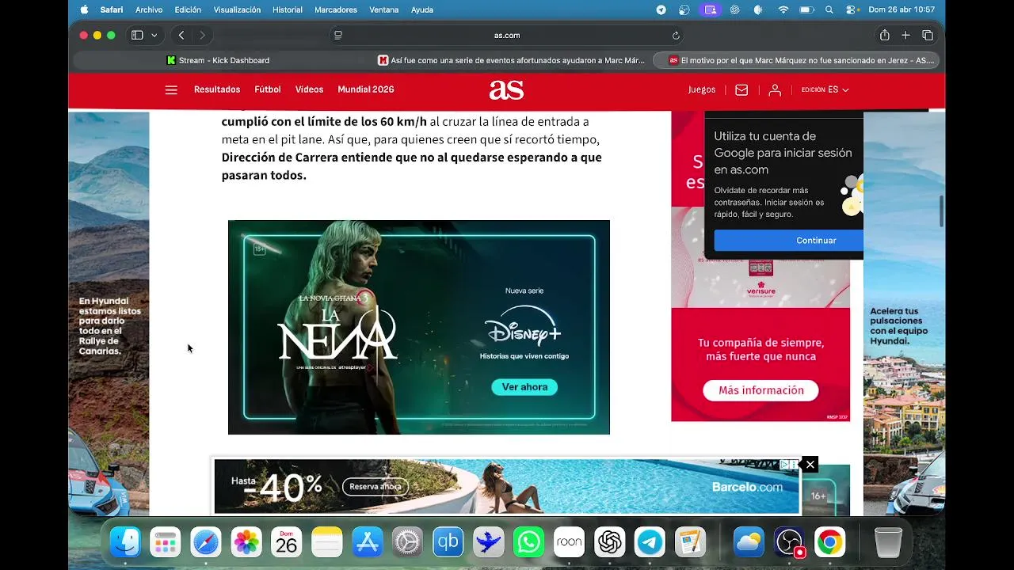
Task: Open the Ventana menu
Action: click(x=384, y=9)
